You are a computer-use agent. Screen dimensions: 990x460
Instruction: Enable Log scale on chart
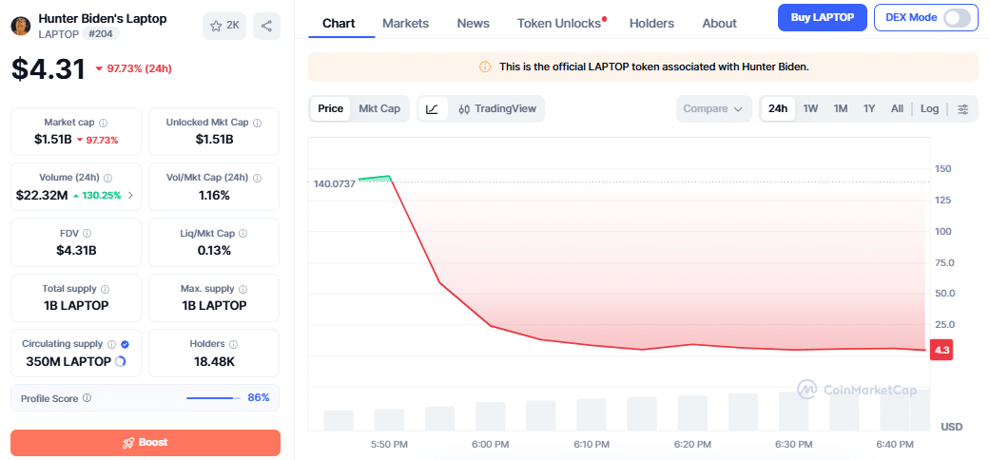point(929,108)
